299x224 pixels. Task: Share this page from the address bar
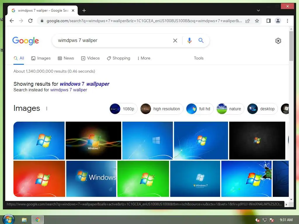pyautogui.click(x=248, y=21)
